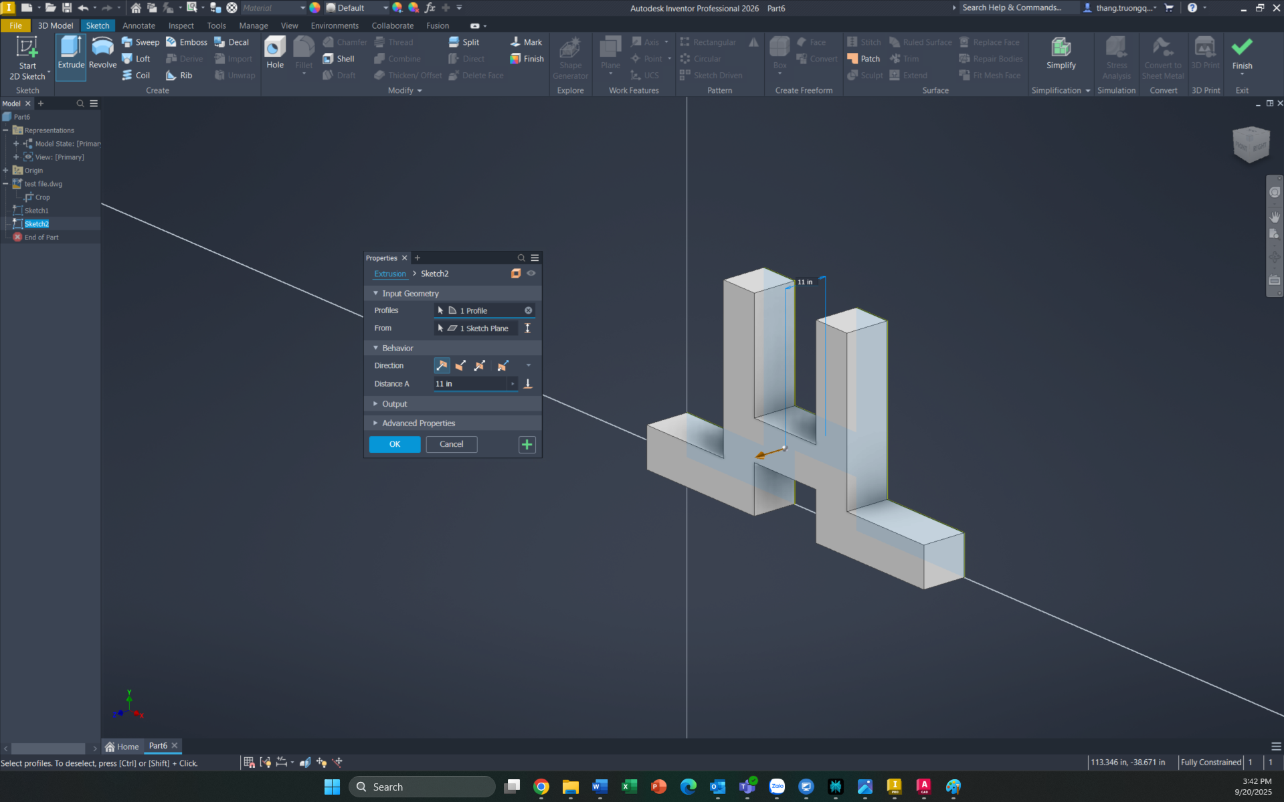Choose the Sweep tool
Viewport: 1284px width, 802px height.
coord(141,42)
